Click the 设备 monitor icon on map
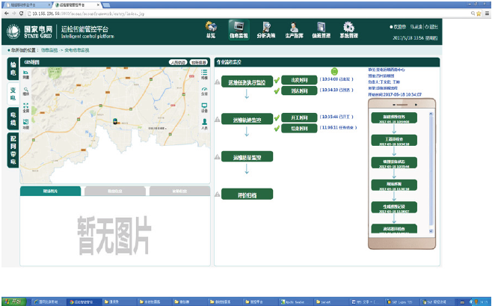 [x=204, y=107]
